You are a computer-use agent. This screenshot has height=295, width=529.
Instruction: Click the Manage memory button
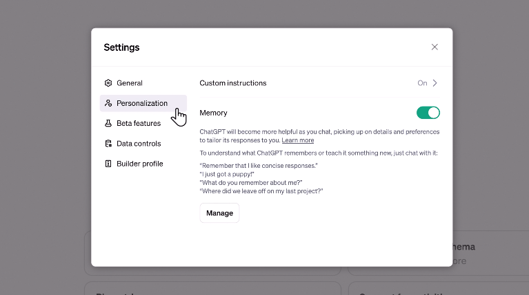[x=219, y=213]
